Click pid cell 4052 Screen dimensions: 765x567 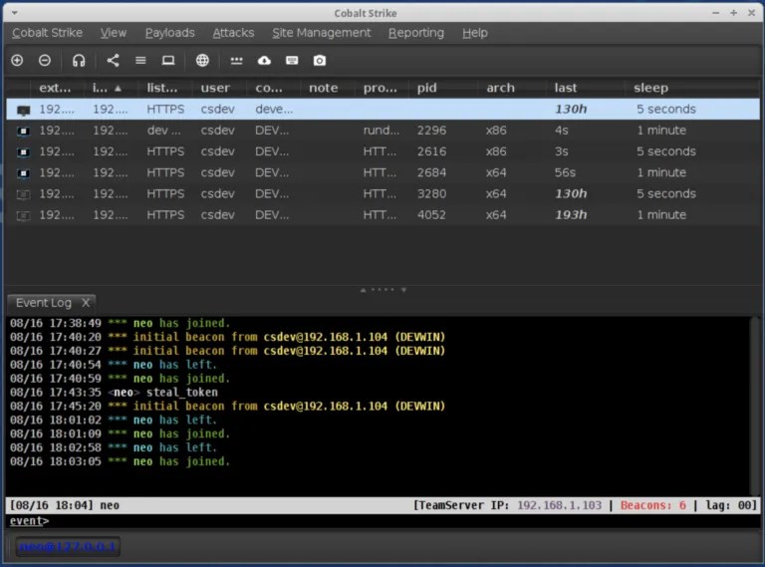click(x=431, y=214)
